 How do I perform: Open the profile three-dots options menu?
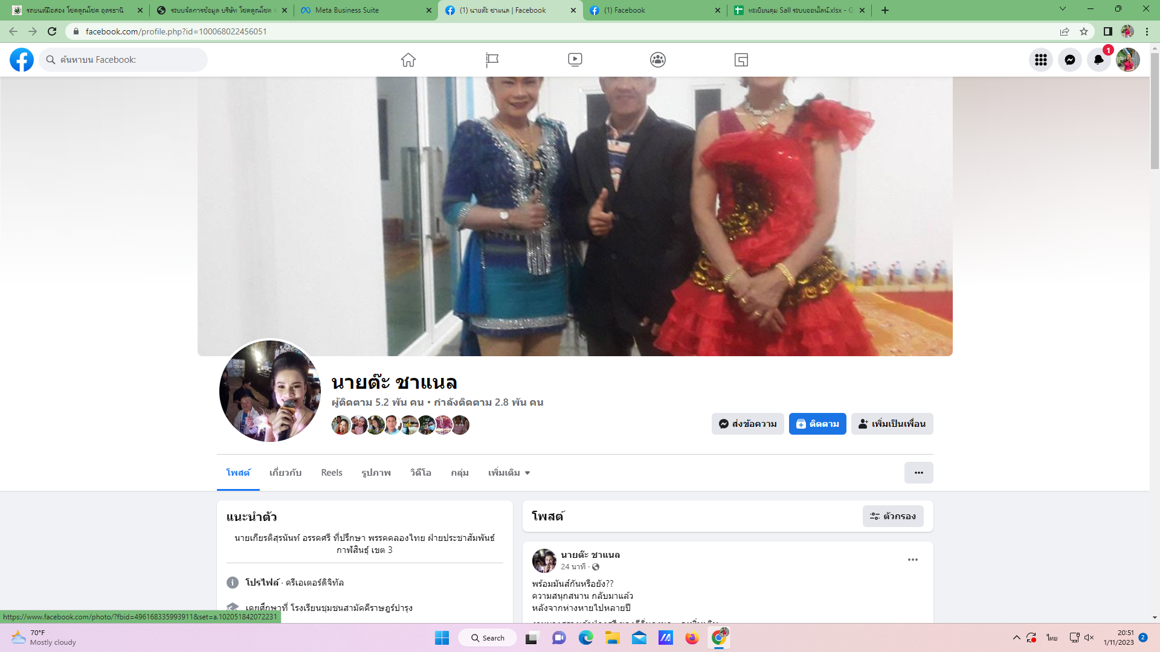[918, 473]
